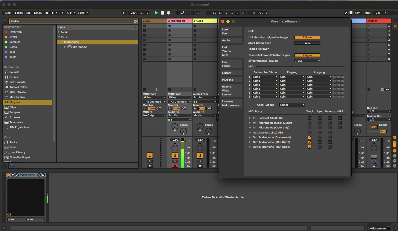The width and height of the screenshot is (398, 231).
Task: Open the Audio preferences tab
Action: [x=226, y=40]
